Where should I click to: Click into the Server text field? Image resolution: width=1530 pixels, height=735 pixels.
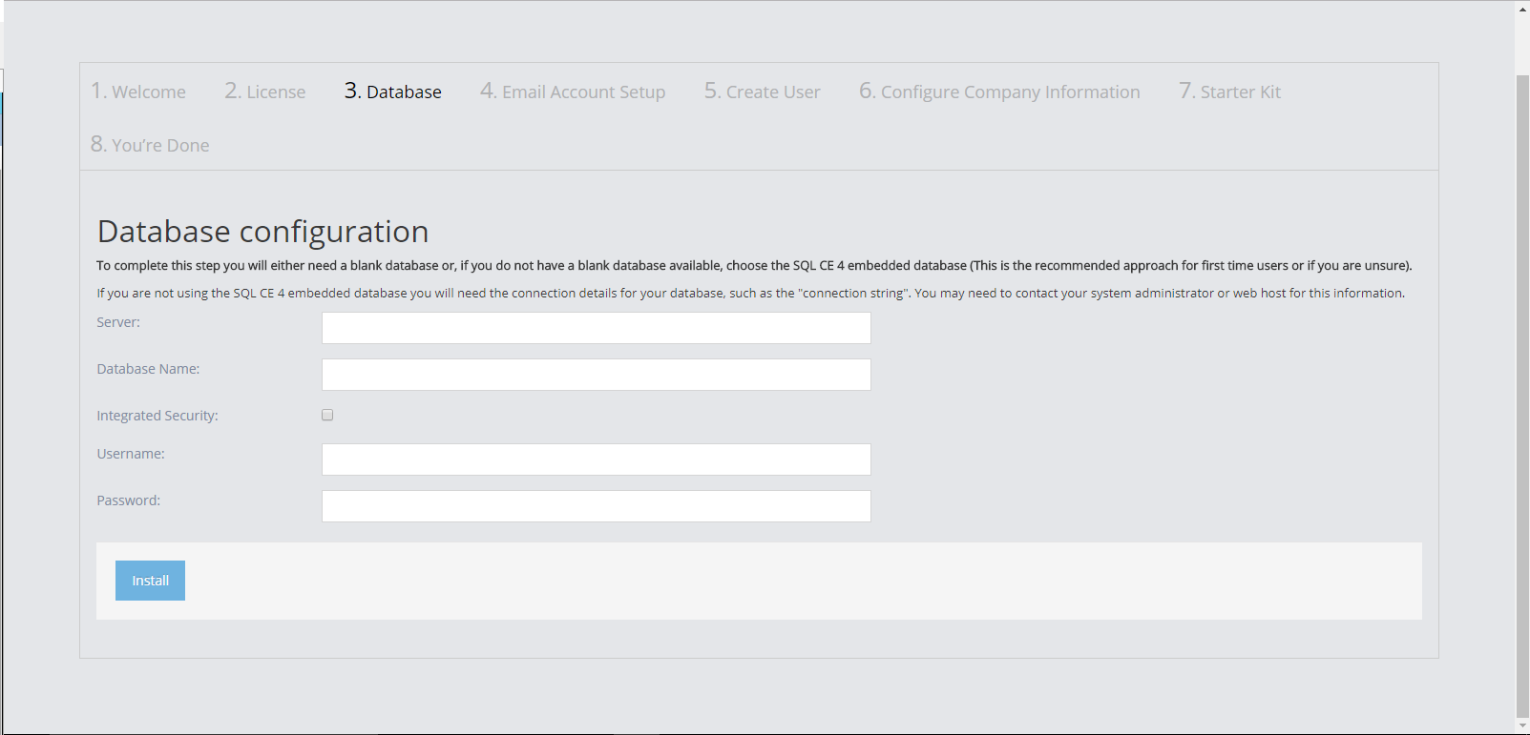(596, 328)
